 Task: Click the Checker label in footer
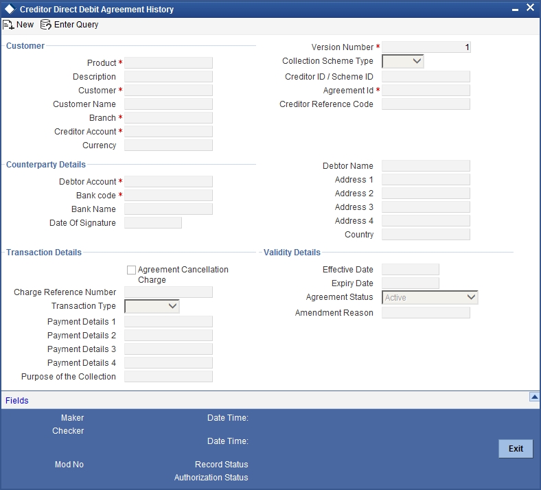(68, 431)
